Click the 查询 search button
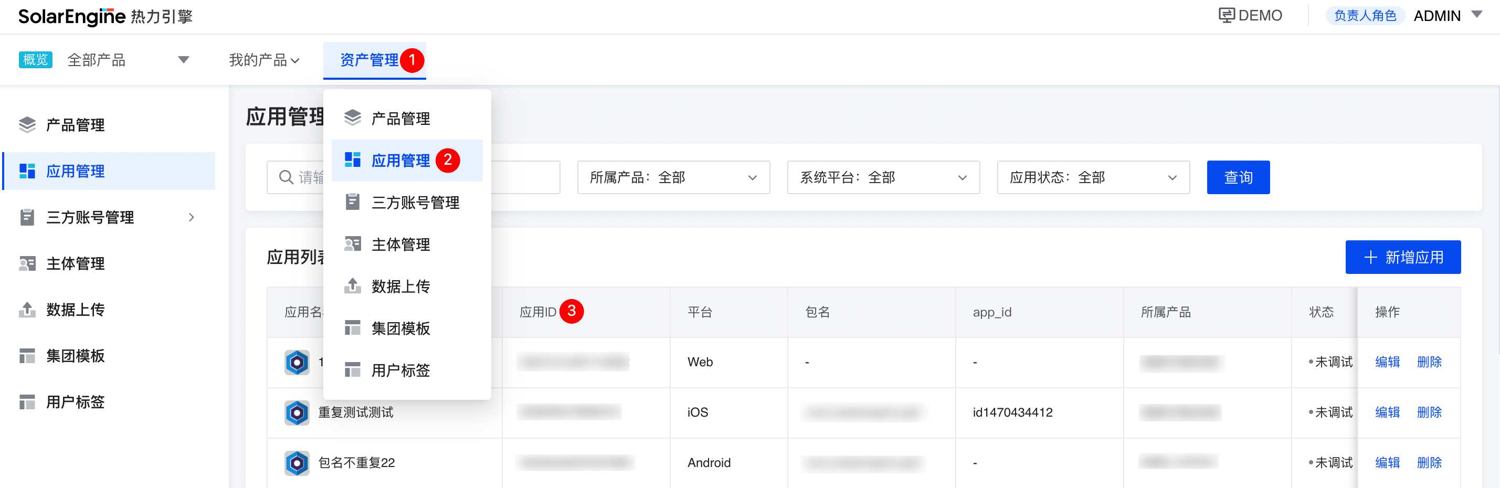Screen dimensions: 1500x488 pyautogui.click(x=1238, y=177)
